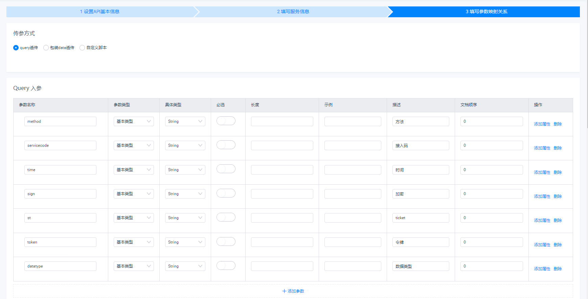
Task: Click 添加属性 in method row
Action: point(542,124)
